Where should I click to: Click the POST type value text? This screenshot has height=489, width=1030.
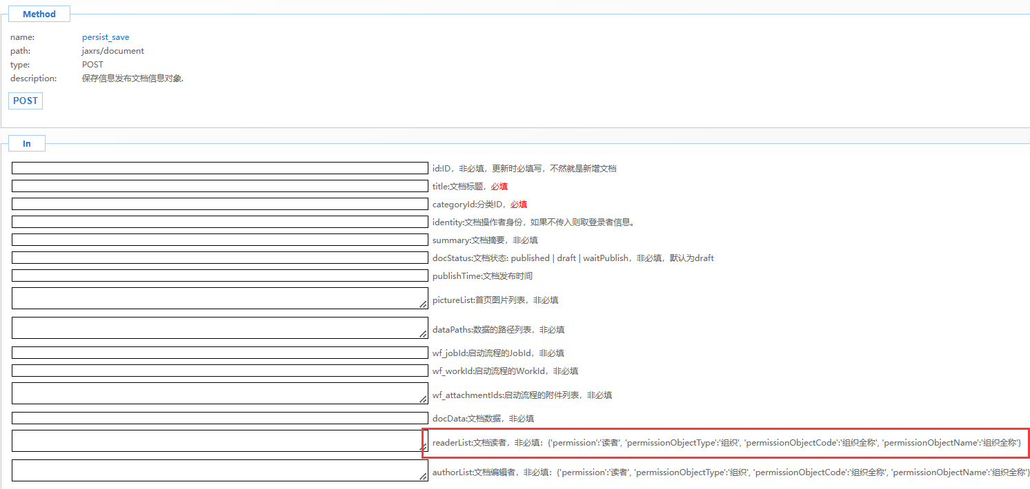(92, 65)
